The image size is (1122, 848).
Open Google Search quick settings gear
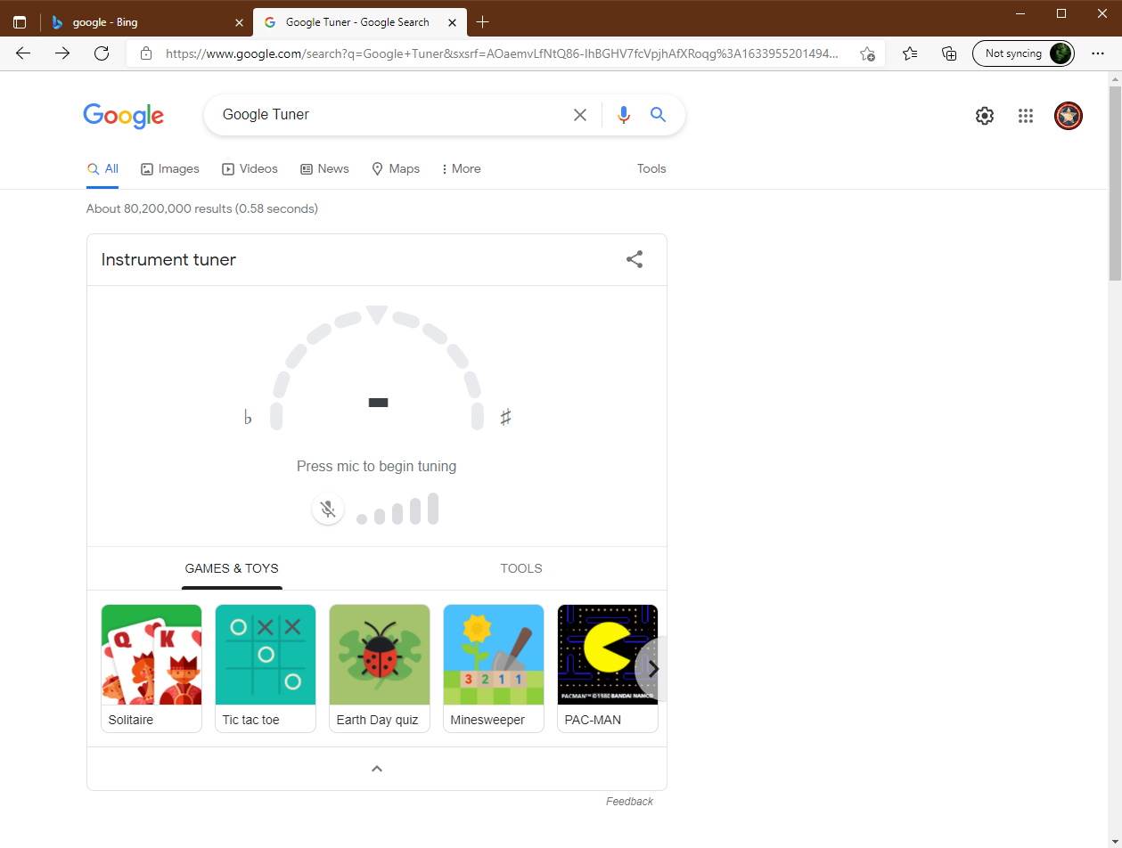pos(984,115)
